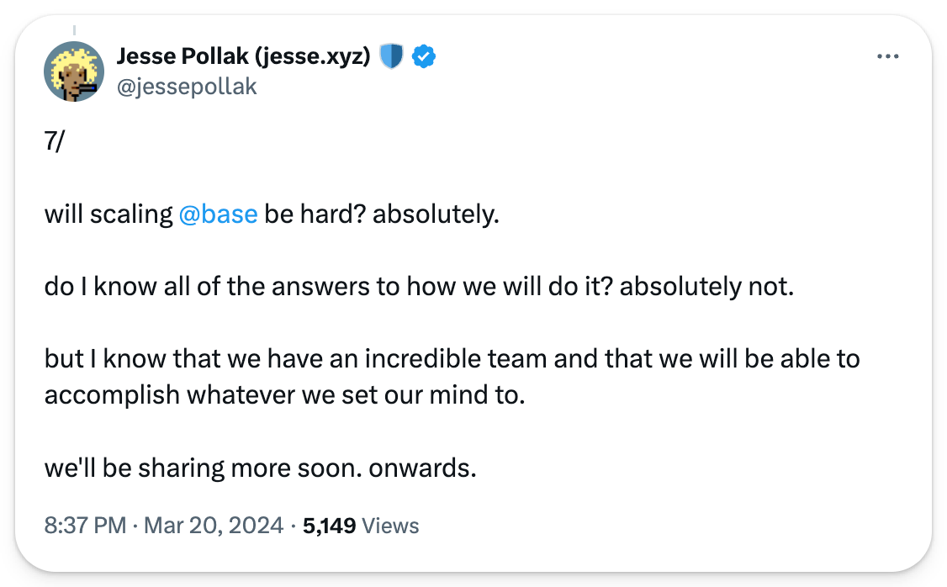Image resolution: width=947 pixels, height=587 pixels.
Task: Click the 8:37 PM timestamp
Action: click(84, 526)
